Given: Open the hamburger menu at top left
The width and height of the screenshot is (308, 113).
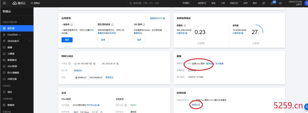Looking at the screenshot, I should [x=4, y=3].
